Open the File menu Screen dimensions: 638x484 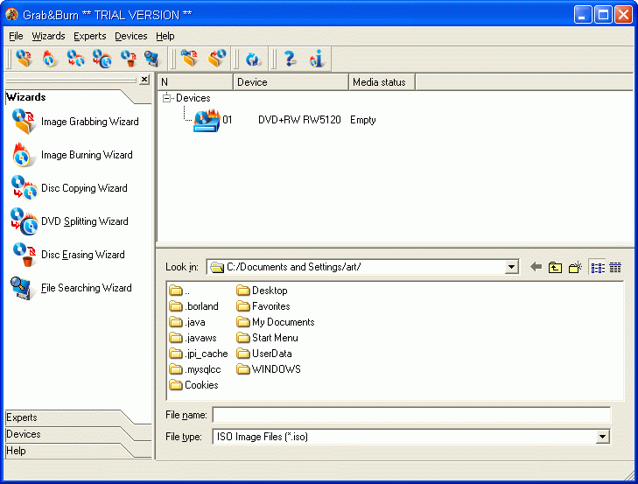[x=16, y=36]
